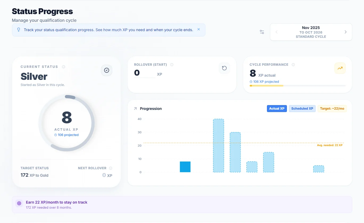Open the filter settings sliders icon
This screenshot has width=364, height=223.
(262, 32)
